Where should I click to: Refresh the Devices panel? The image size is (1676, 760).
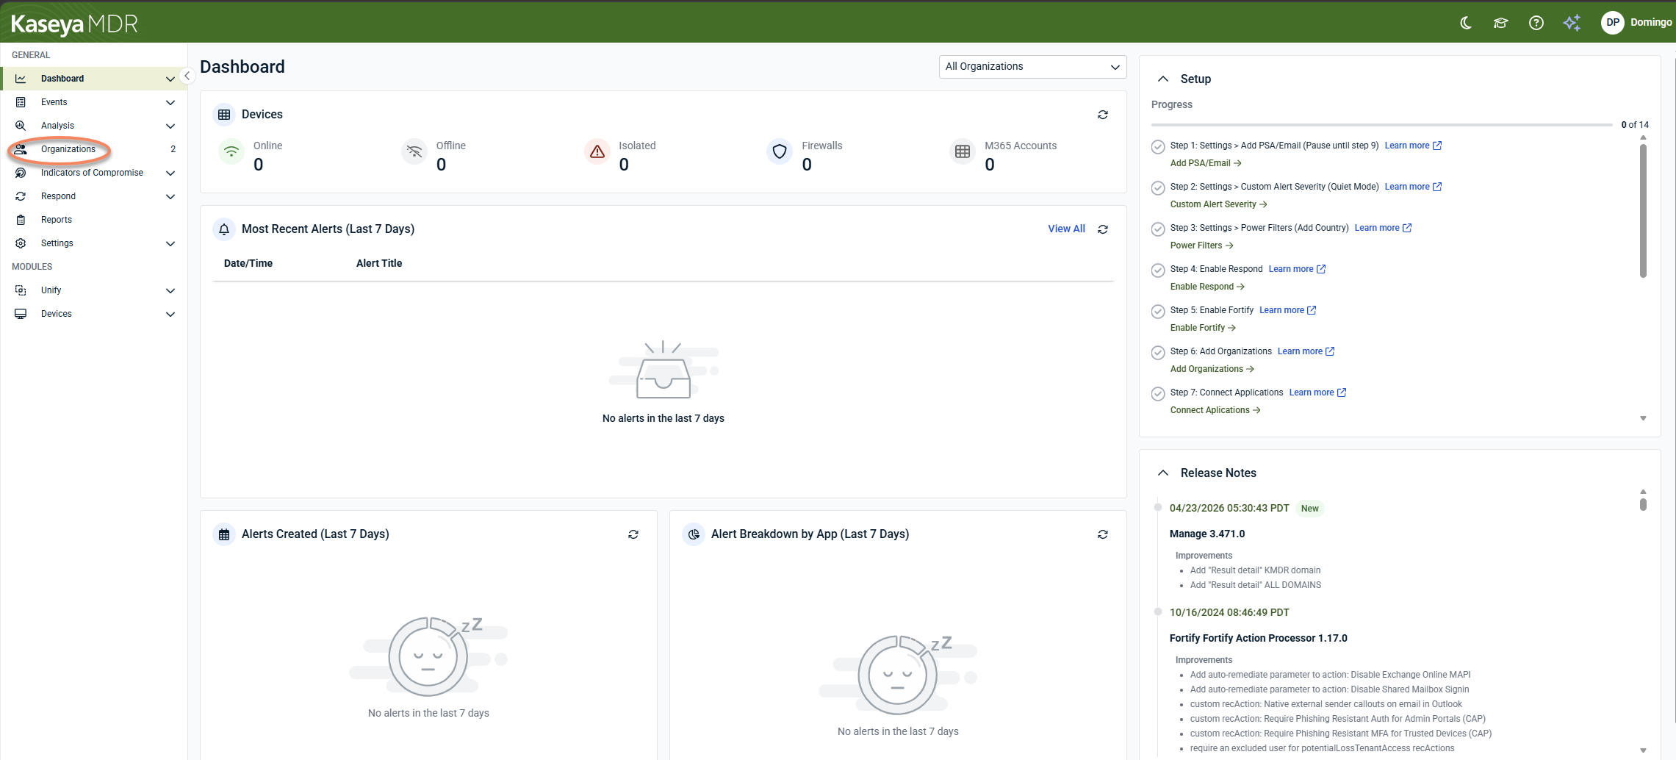(1103, 115)
